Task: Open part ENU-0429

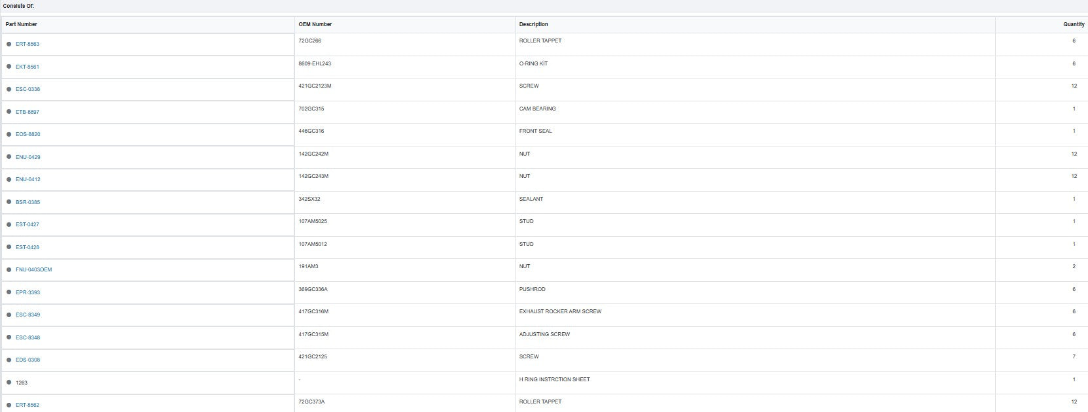Action: click(x=27, y=157)
